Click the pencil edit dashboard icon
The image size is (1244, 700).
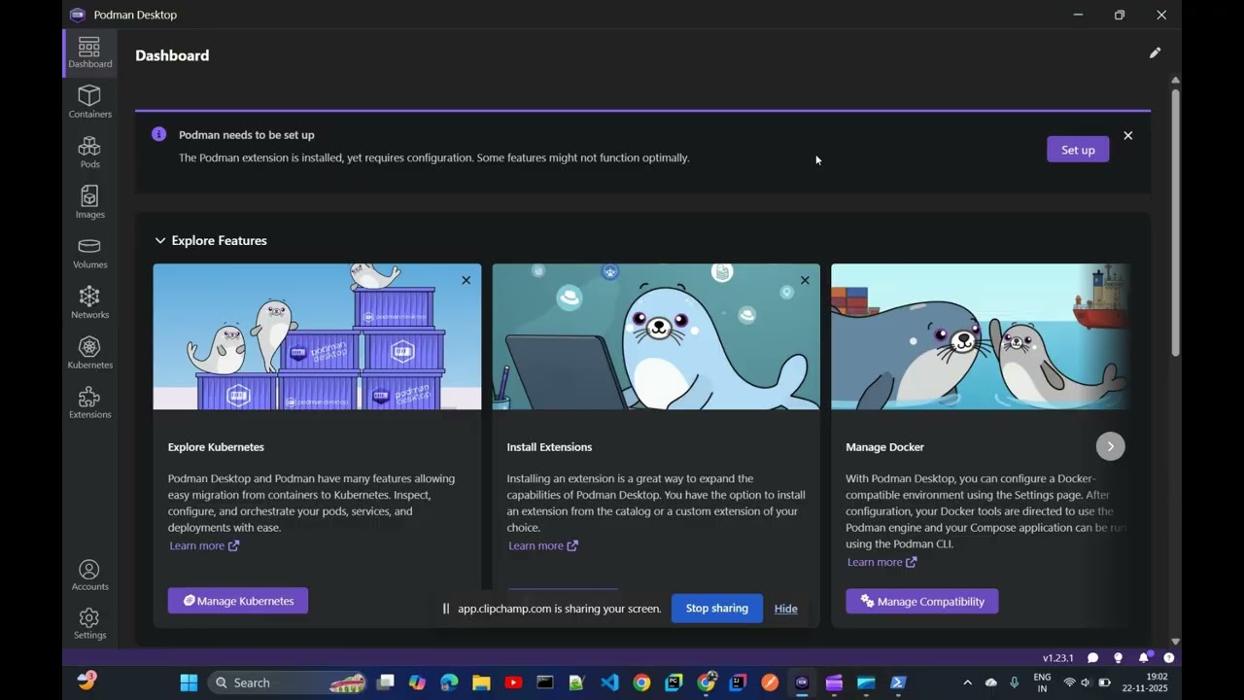[1155, 53]
